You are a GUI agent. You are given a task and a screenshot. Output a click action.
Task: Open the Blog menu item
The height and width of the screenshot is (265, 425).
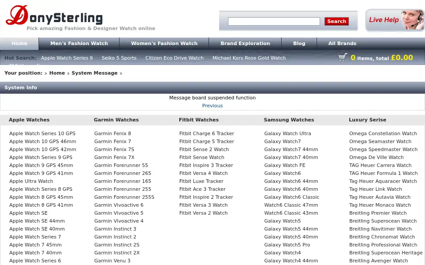(x=299, y=43)
